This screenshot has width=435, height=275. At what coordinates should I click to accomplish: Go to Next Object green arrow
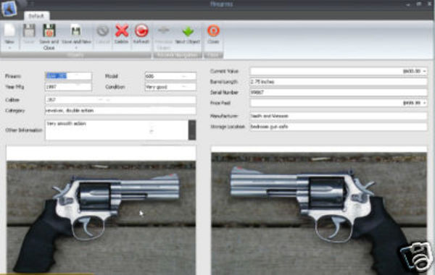[188, 31]
